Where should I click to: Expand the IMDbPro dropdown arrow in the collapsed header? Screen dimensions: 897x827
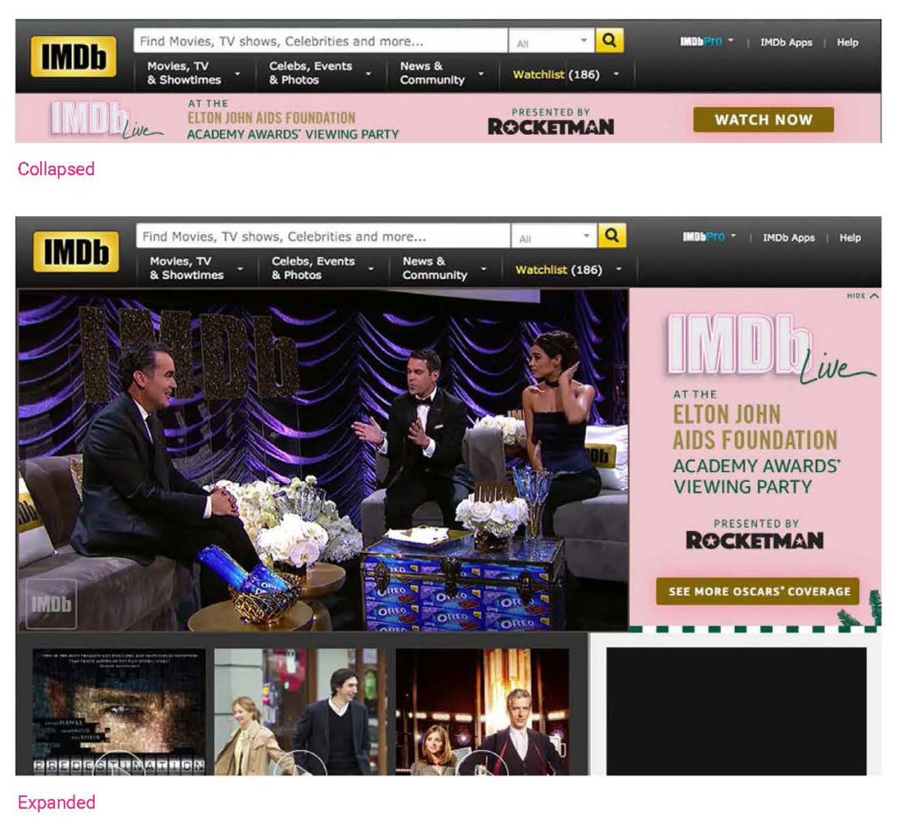point(731,41)
